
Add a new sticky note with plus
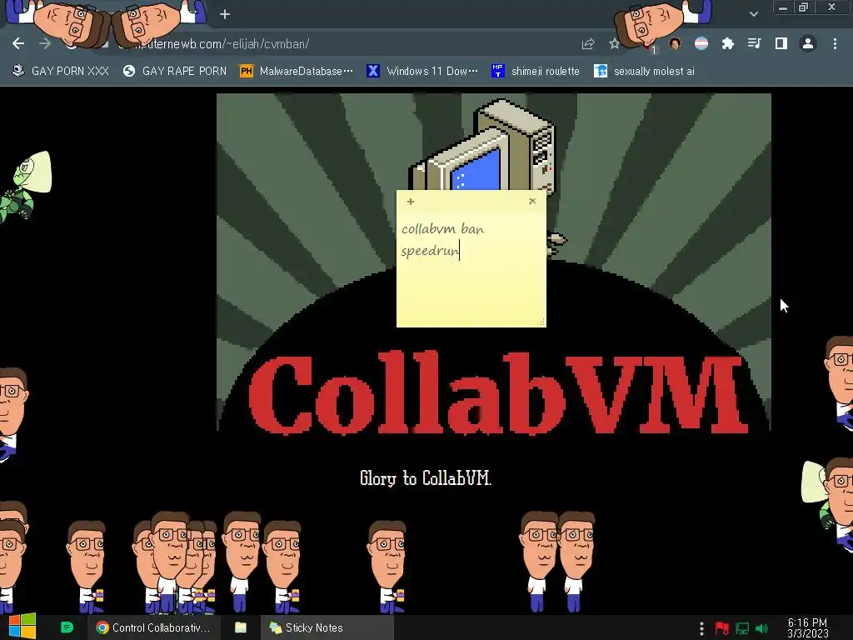pyautogui.click(x=411, y=202)
